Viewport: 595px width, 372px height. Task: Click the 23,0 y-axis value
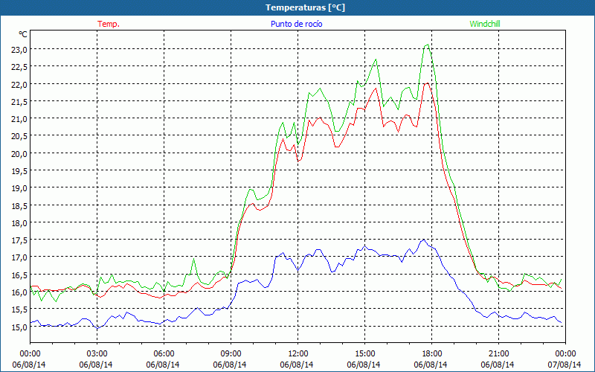19,49
